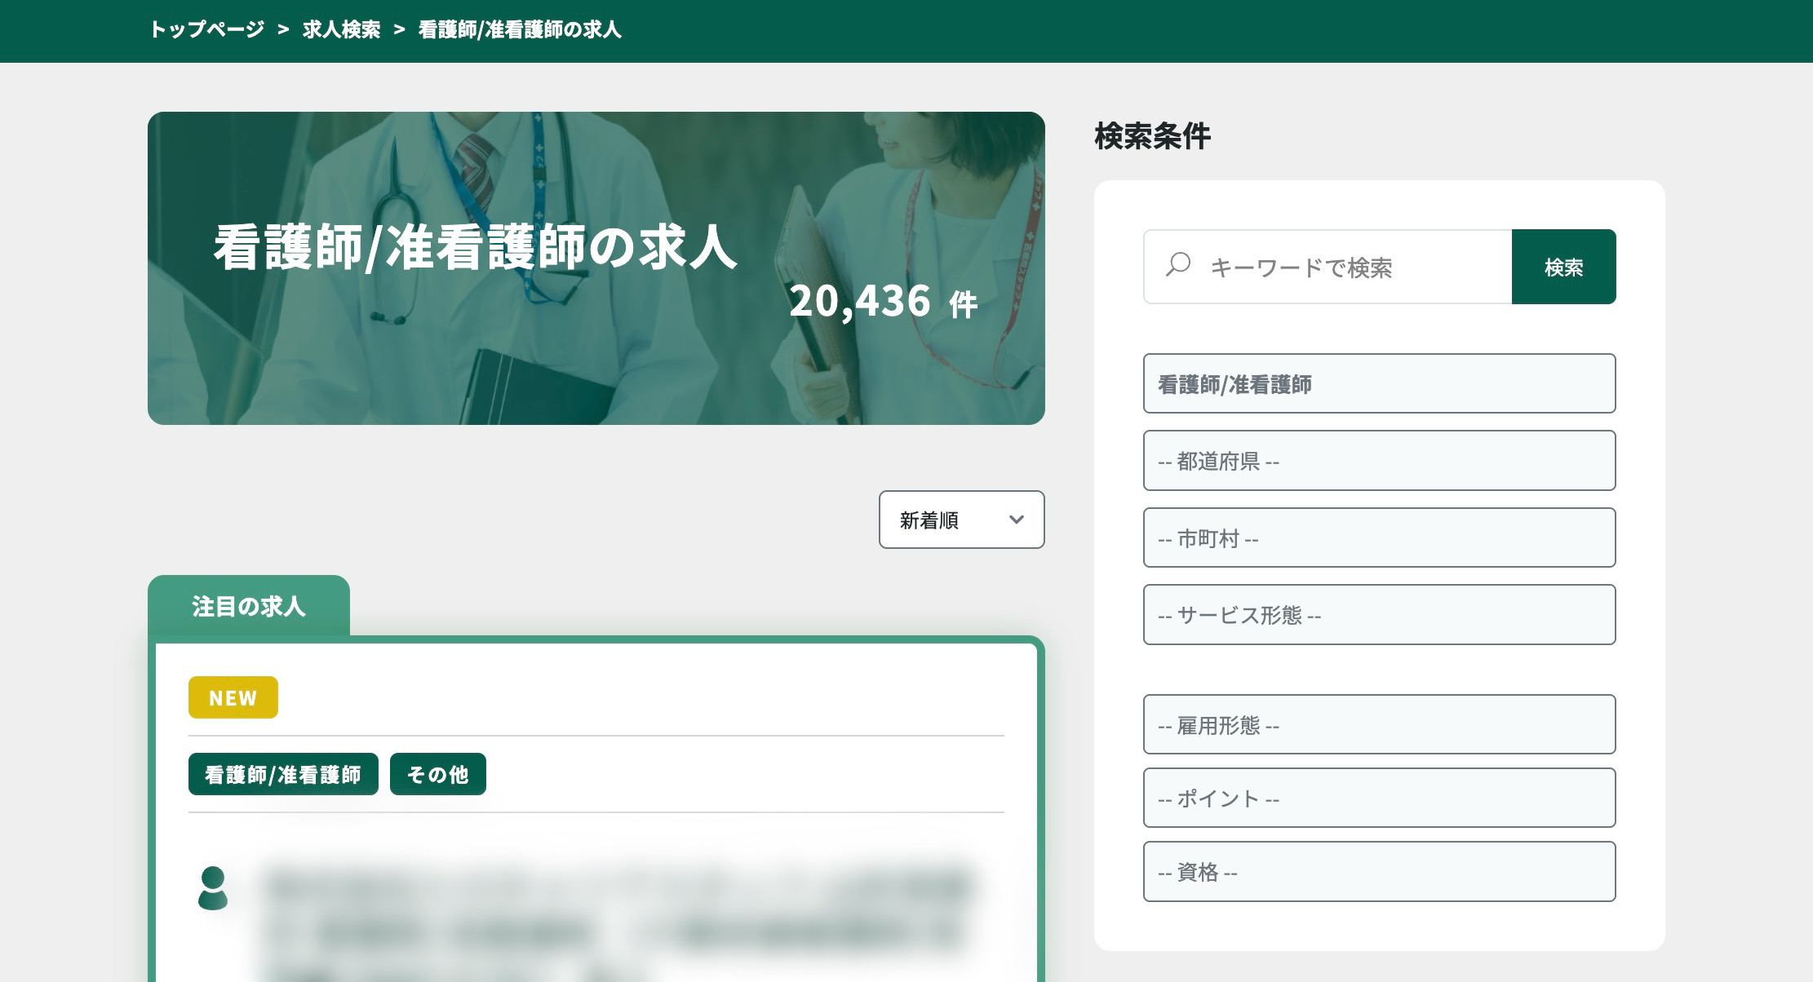Open the 看護師/准看護師 job category selector
The height and width of the screenshot is (982, 1813).
pos(1378,383)
